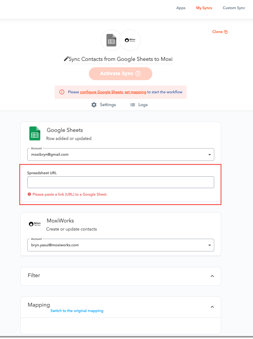
Task: Click the 'Please paste a link (URL)' error text
Action: pos(70,194)
